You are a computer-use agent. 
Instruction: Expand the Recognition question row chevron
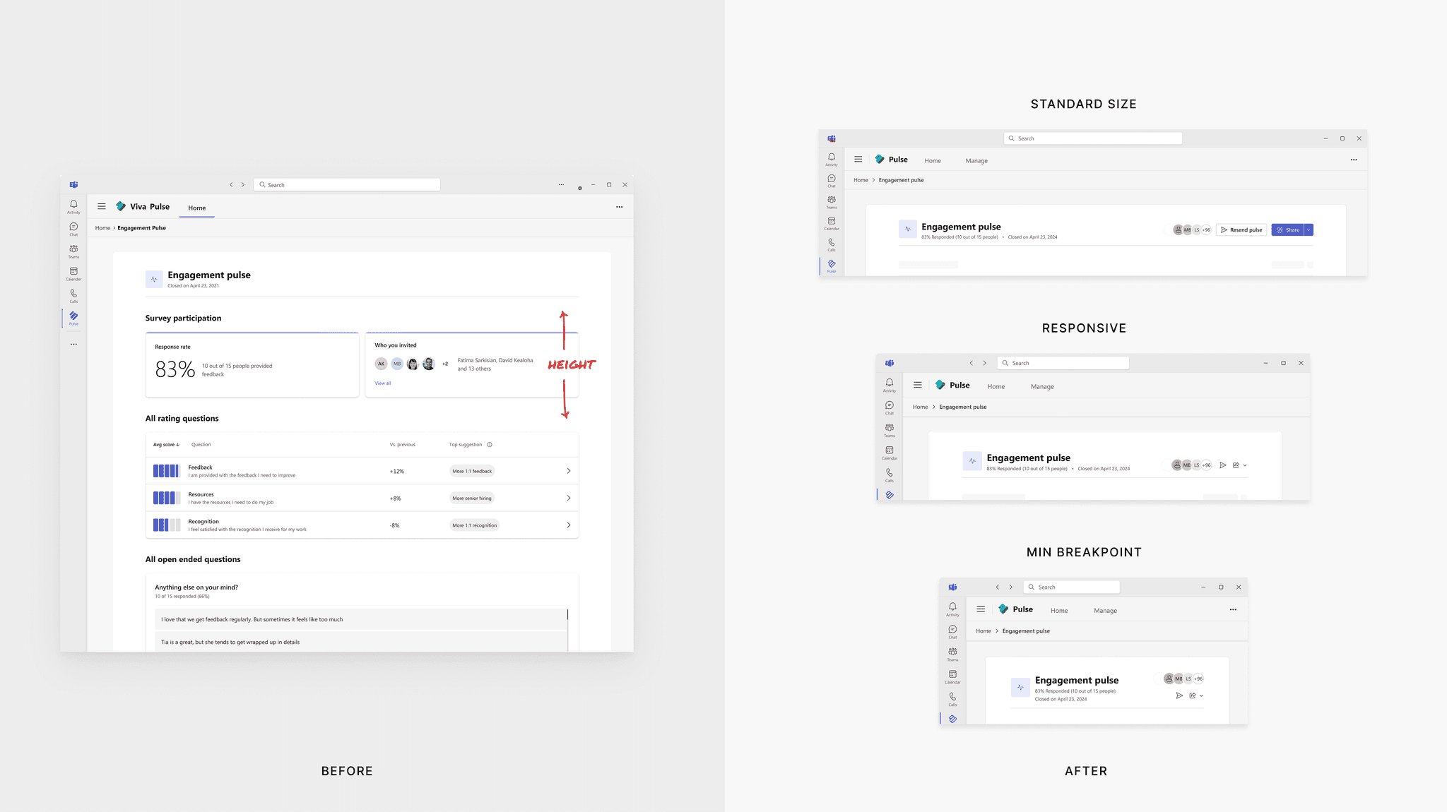click(569, 525)
